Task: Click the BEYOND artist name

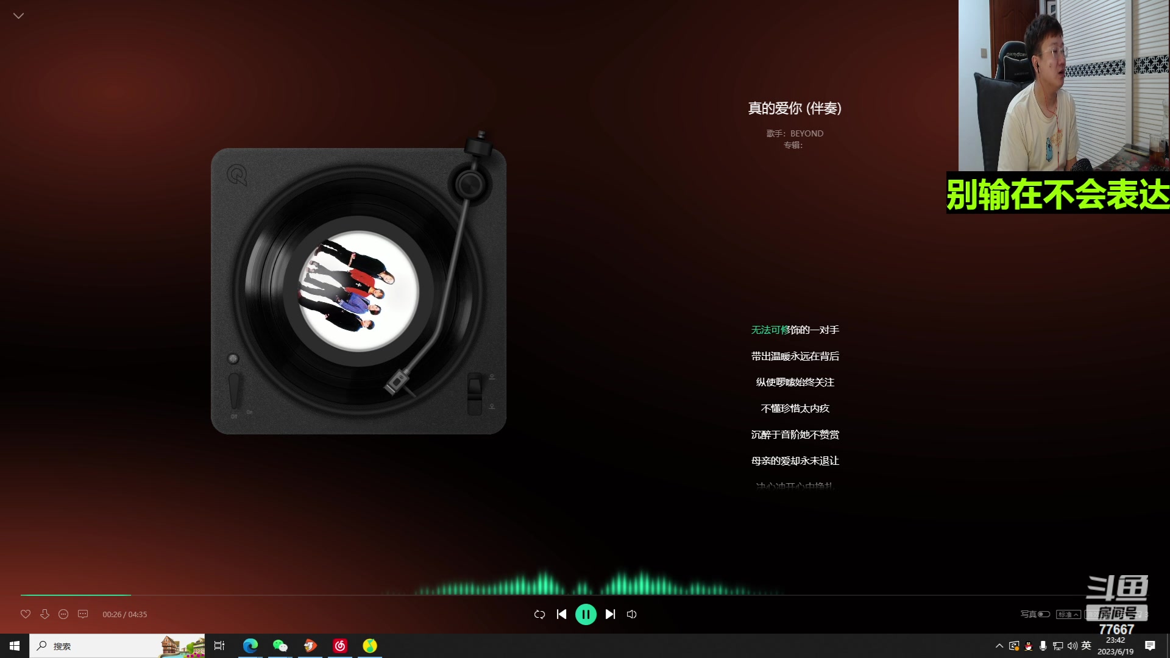Action: tap(807, 133)
